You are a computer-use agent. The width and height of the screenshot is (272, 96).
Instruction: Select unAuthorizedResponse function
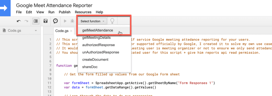point(104,52)
